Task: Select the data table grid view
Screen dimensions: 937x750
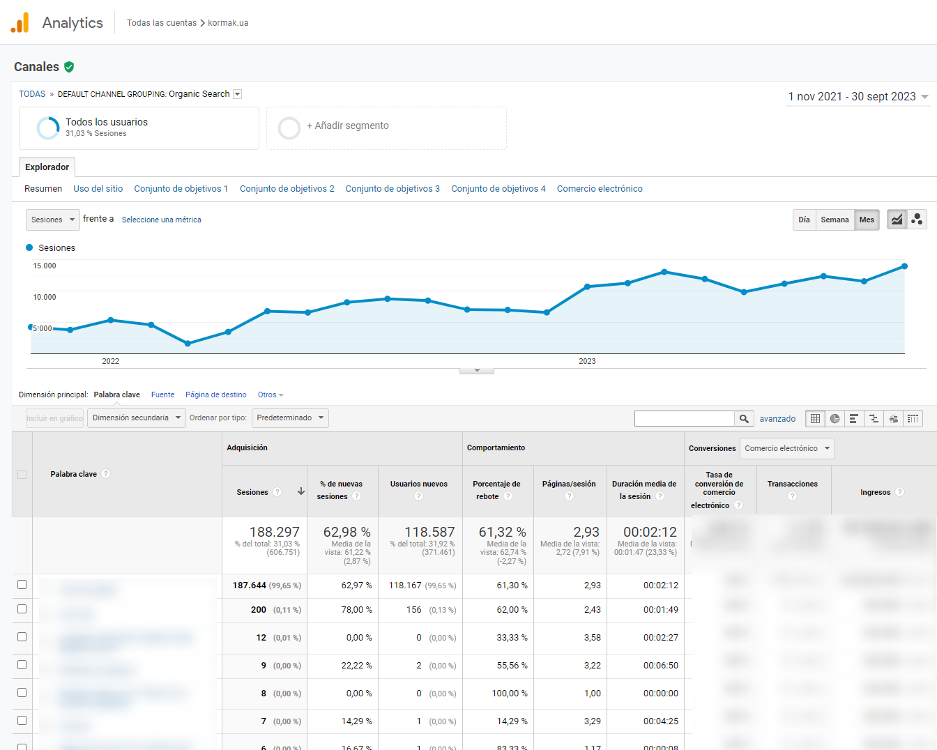Action: point(815,419)
